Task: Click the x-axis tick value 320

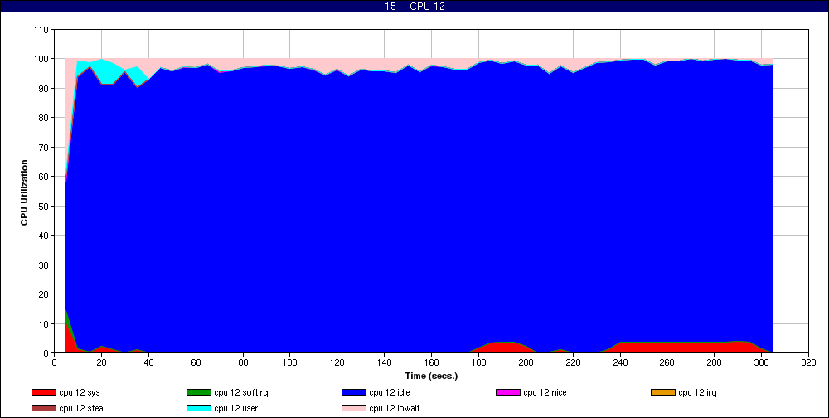Action: 808,362
